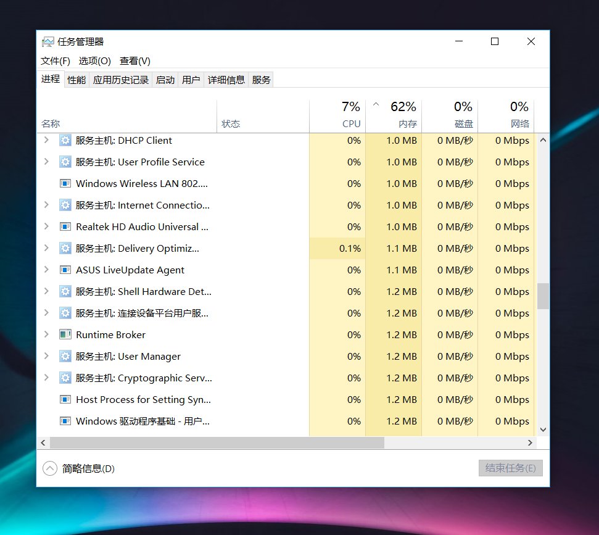Select the Windows 驱动程序基础 - 用户... name

tap(143, 421)
